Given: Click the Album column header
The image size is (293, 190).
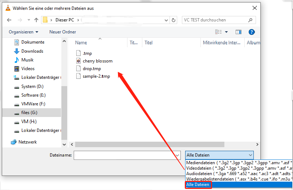Looking at the screenshot, I should [x=253, y=43].
